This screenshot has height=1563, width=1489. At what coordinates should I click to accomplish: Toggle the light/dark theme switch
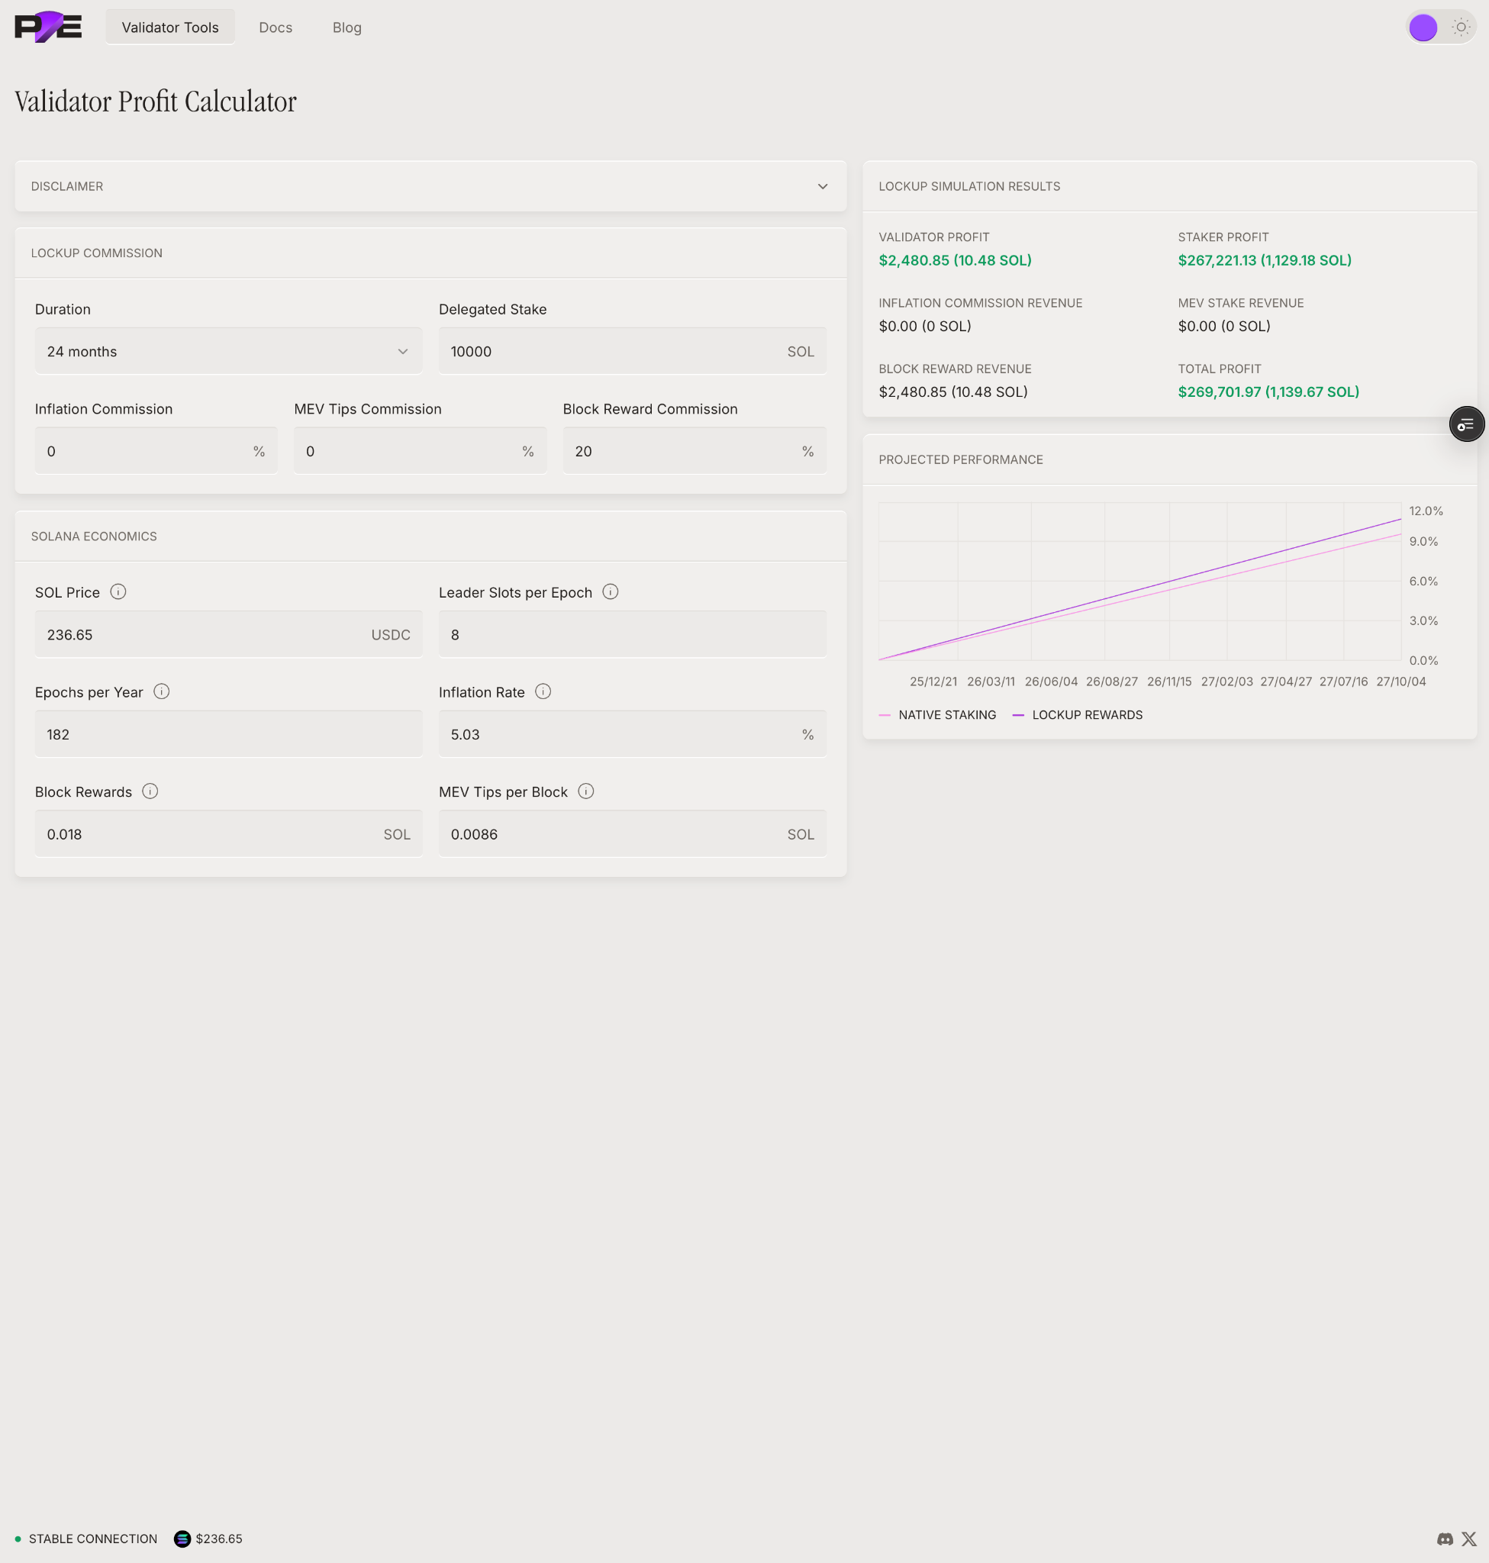tap(1441, 27)
